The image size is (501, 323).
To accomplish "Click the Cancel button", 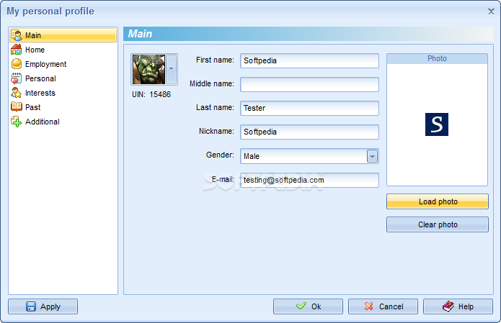I will (383, 306).
